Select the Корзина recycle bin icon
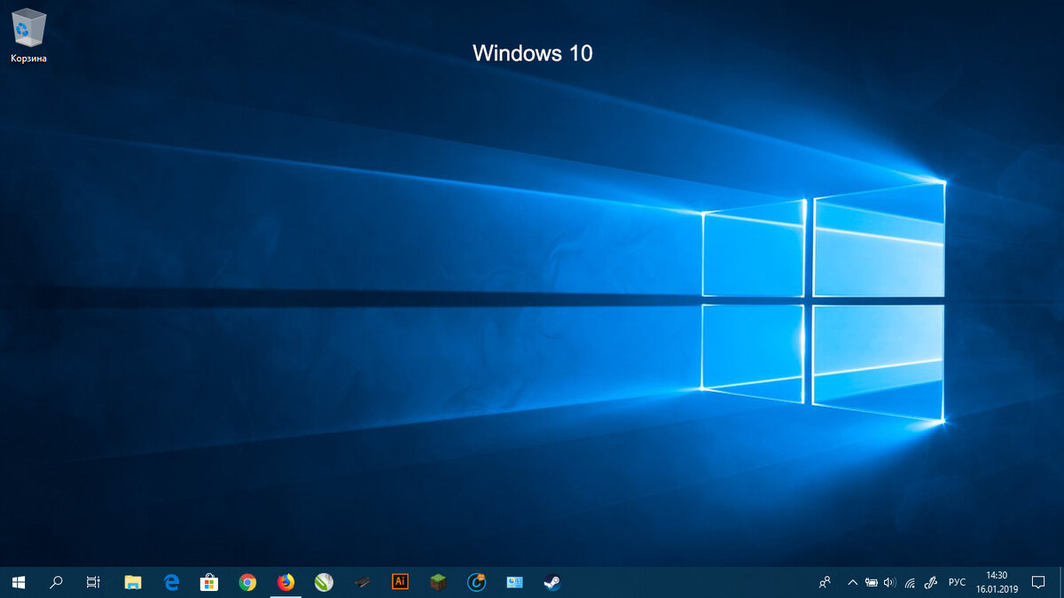The image size is (1064, 598). click(x=28, y=35)
